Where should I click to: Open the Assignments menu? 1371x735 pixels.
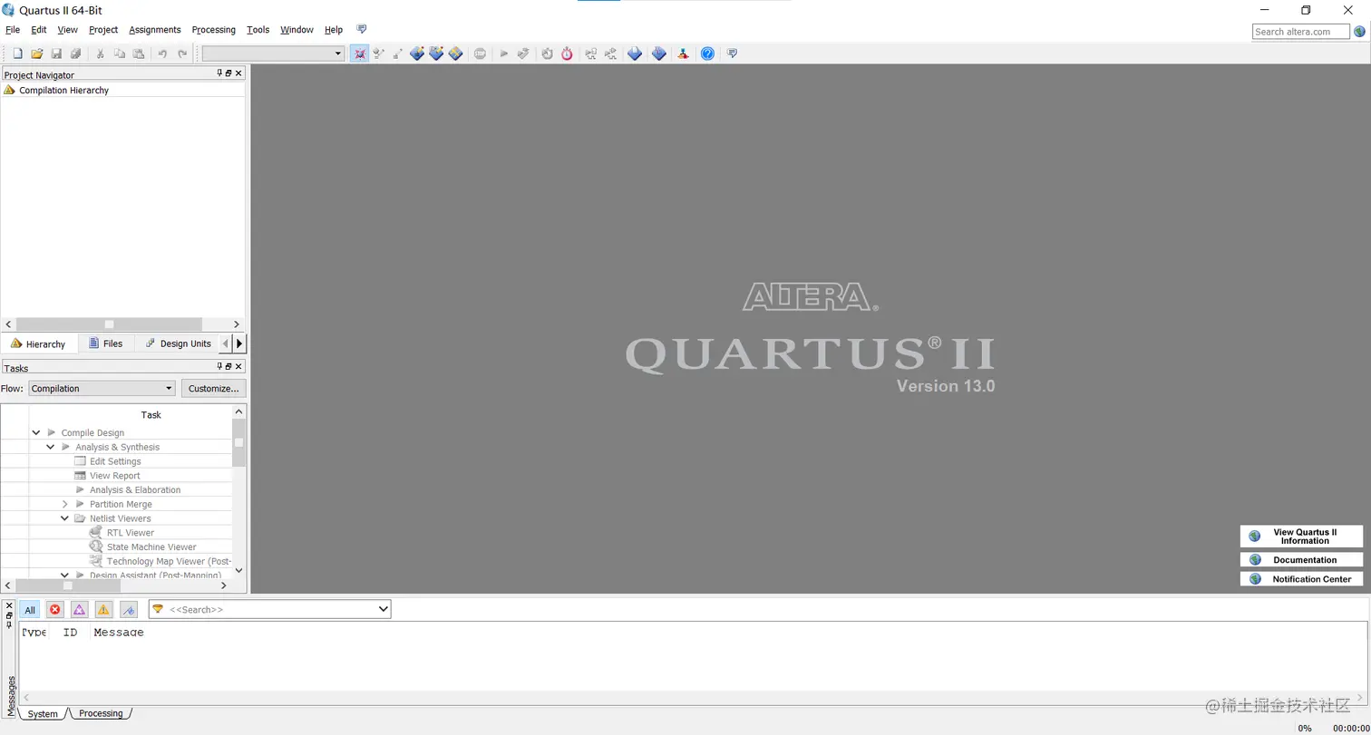pos(155,30)
